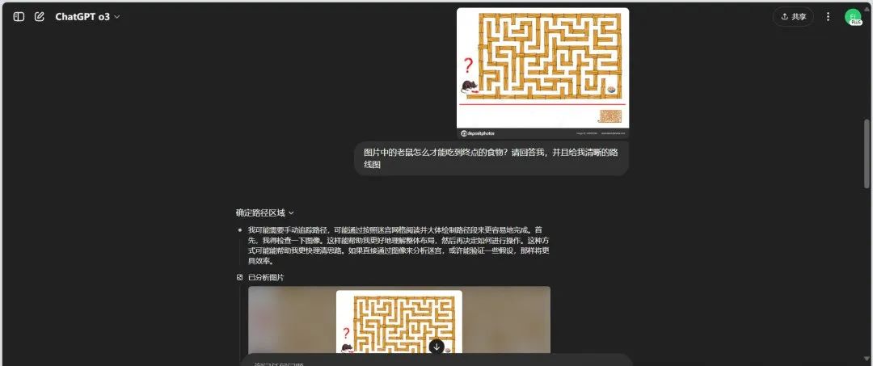Click the 已分析图片 analysis icon
The height and width of the screenshot is (366, 873).
pyautogui.click(x=239, y=277)
